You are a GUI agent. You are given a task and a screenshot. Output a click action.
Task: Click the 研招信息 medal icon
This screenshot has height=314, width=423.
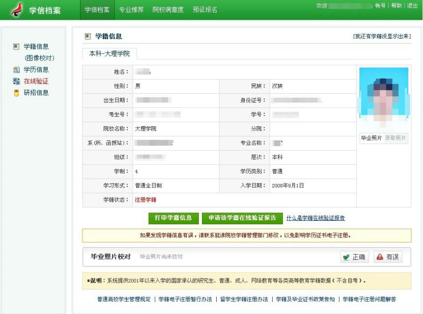click(x=16, y=93)
